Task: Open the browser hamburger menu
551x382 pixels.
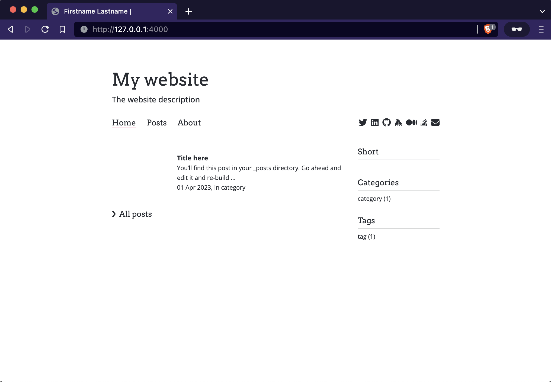Action: click(x=541, y=29)
